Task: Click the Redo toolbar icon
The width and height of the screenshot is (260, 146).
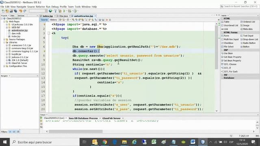Action: (x=25, y=11)
